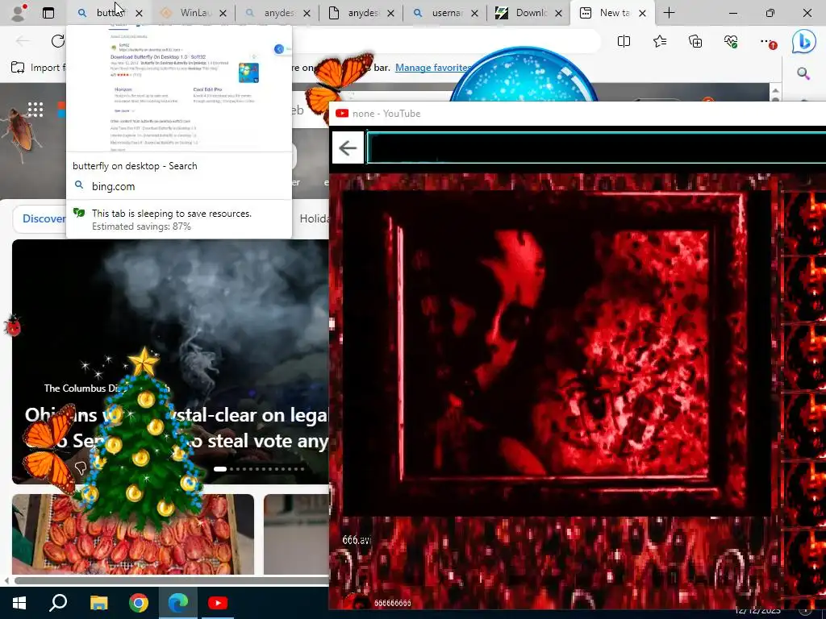Switch to the anydesk document tab

pos(361,13)
